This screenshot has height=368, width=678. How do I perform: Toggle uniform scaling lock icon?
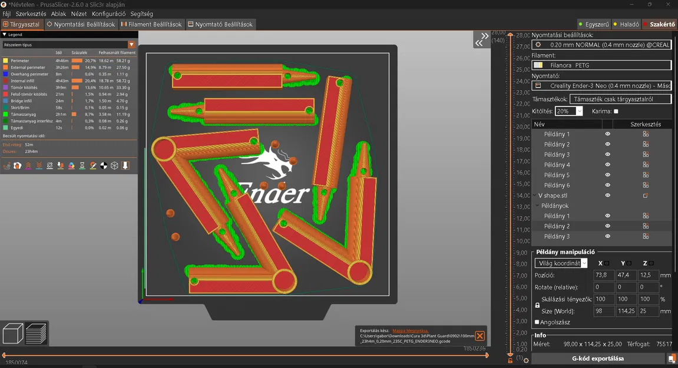[x=537, y=305]
